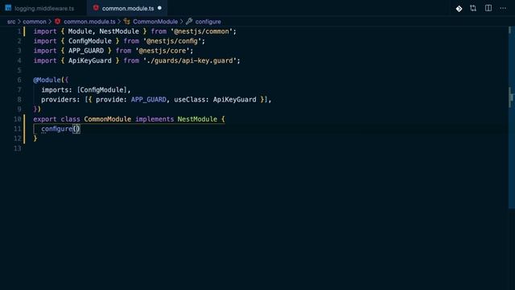
Task: Click the src breadcrumb
Action: (x=11, y=22)
